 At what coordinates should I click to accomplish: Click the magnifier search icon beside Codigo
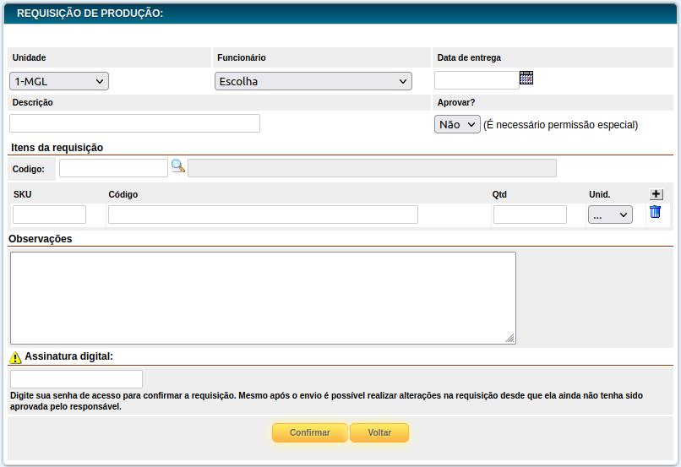point(177,166)
